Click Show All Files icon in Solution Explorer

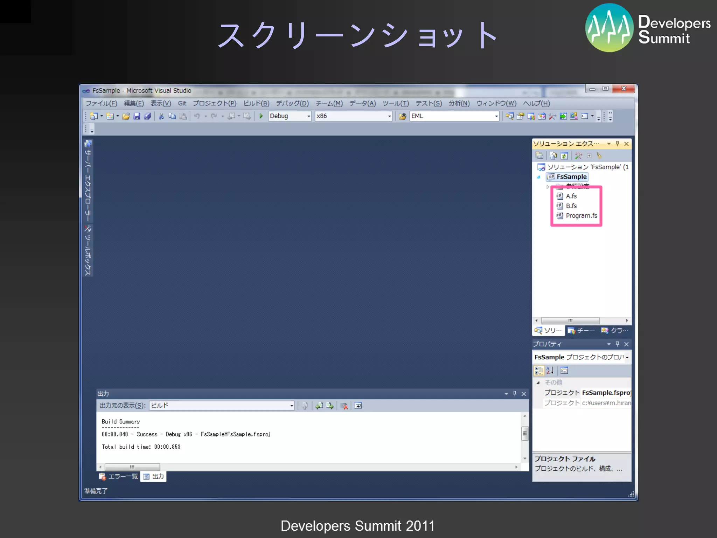pos(553,156)
